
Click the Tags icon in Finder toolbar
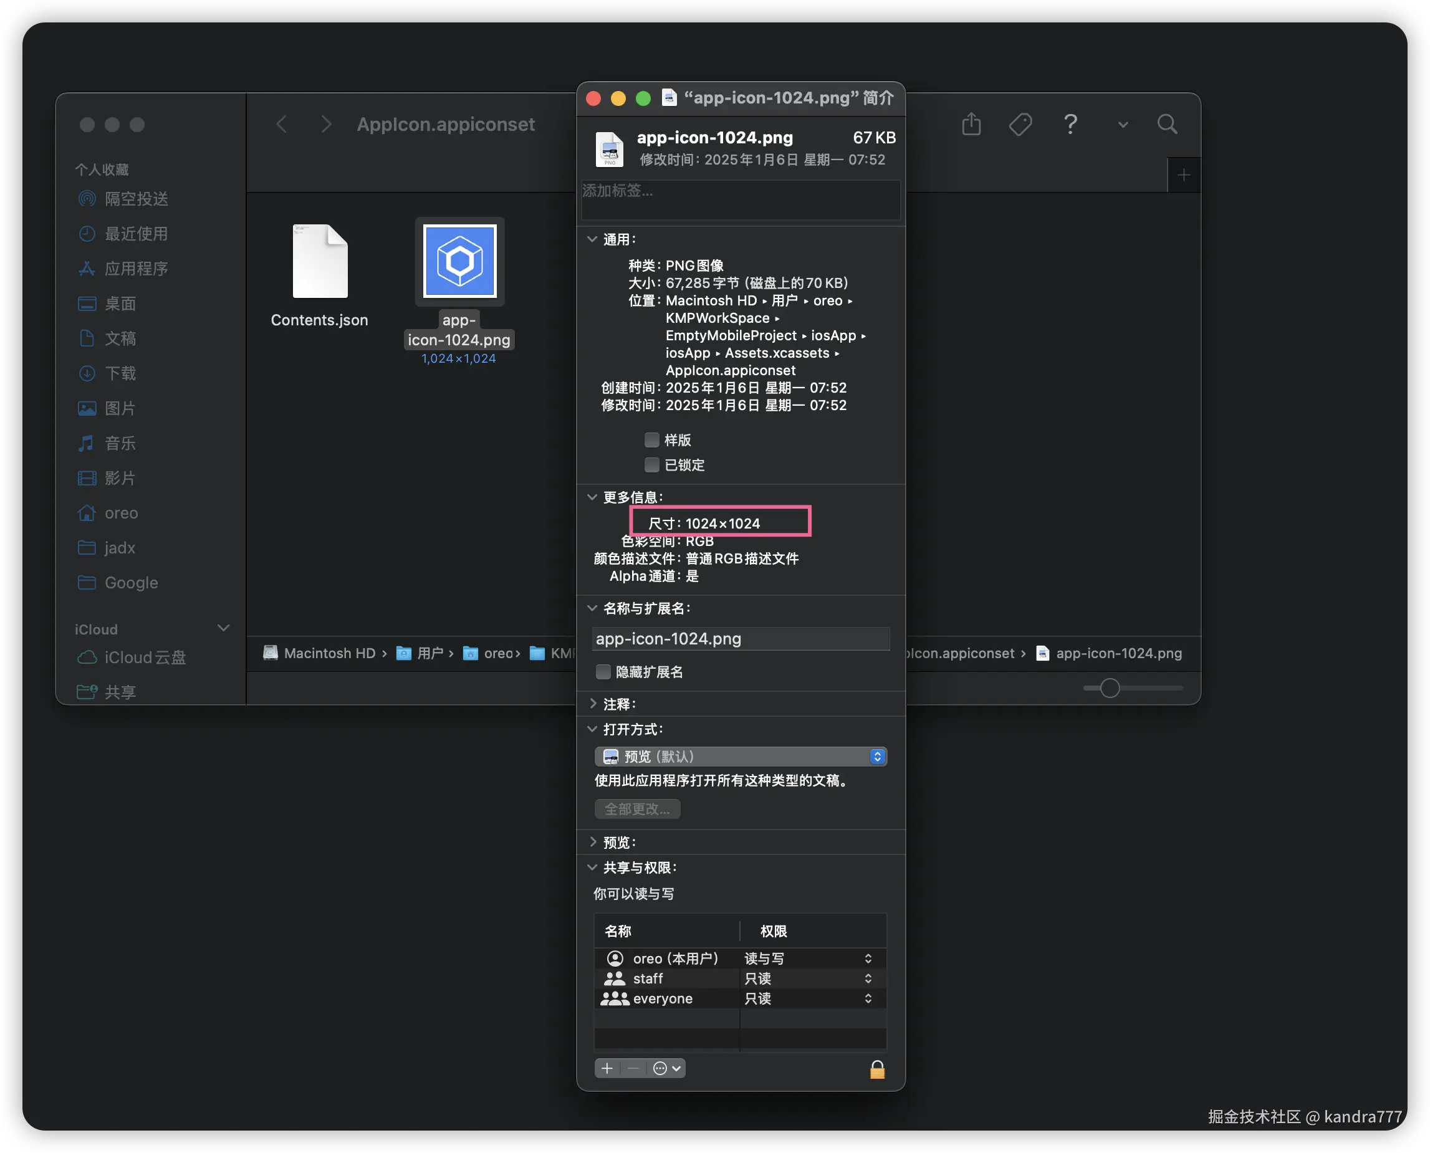click(x=1020, y=124)
